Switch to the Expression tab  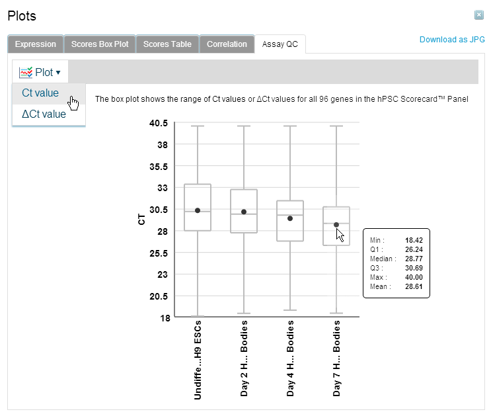36,44
